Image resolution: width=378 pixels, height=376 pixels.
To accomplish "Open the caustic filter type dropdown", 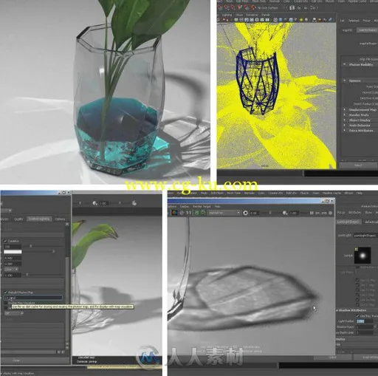I will pos(11,269).
